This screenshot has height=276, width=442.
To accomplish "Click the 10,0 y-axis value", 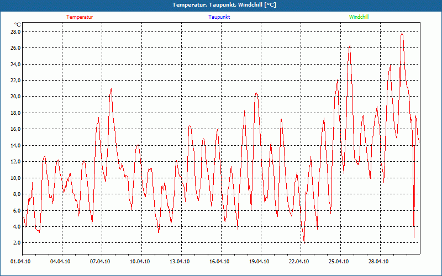I will tap(16, 178).
